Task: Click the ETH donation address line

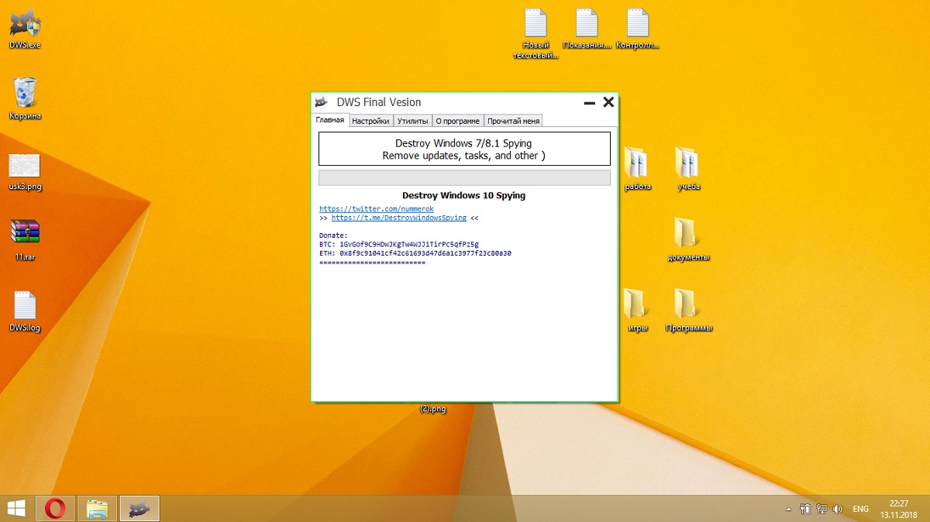Action: tap(415, 253)
